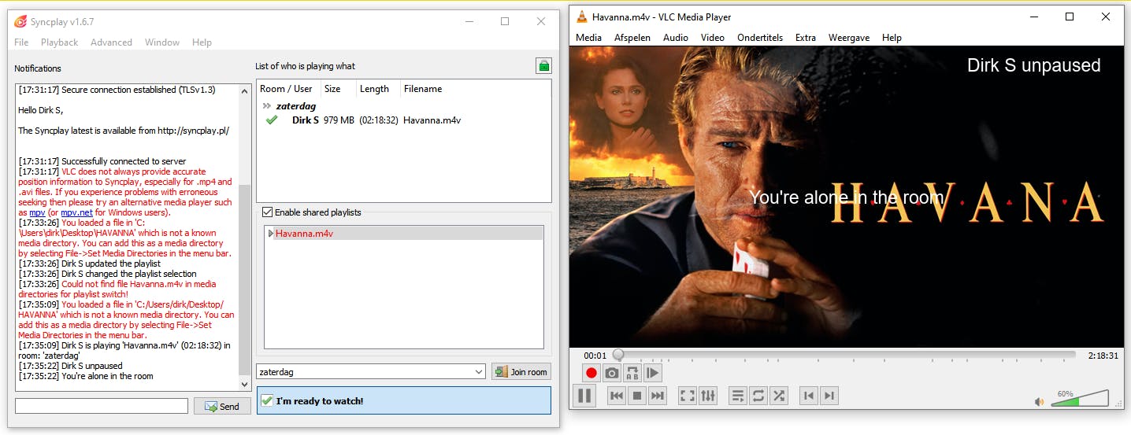Skip to next media in playlist
The height and width of the screenshot is (435, 1131).
point(658,396)
